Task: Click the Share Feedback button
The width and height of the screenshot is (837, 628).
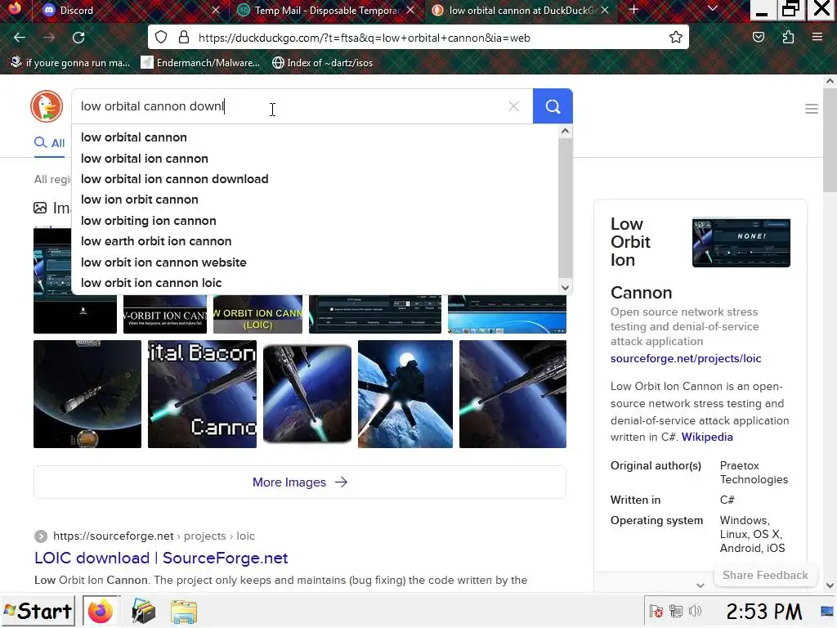Action: point(765,575)
